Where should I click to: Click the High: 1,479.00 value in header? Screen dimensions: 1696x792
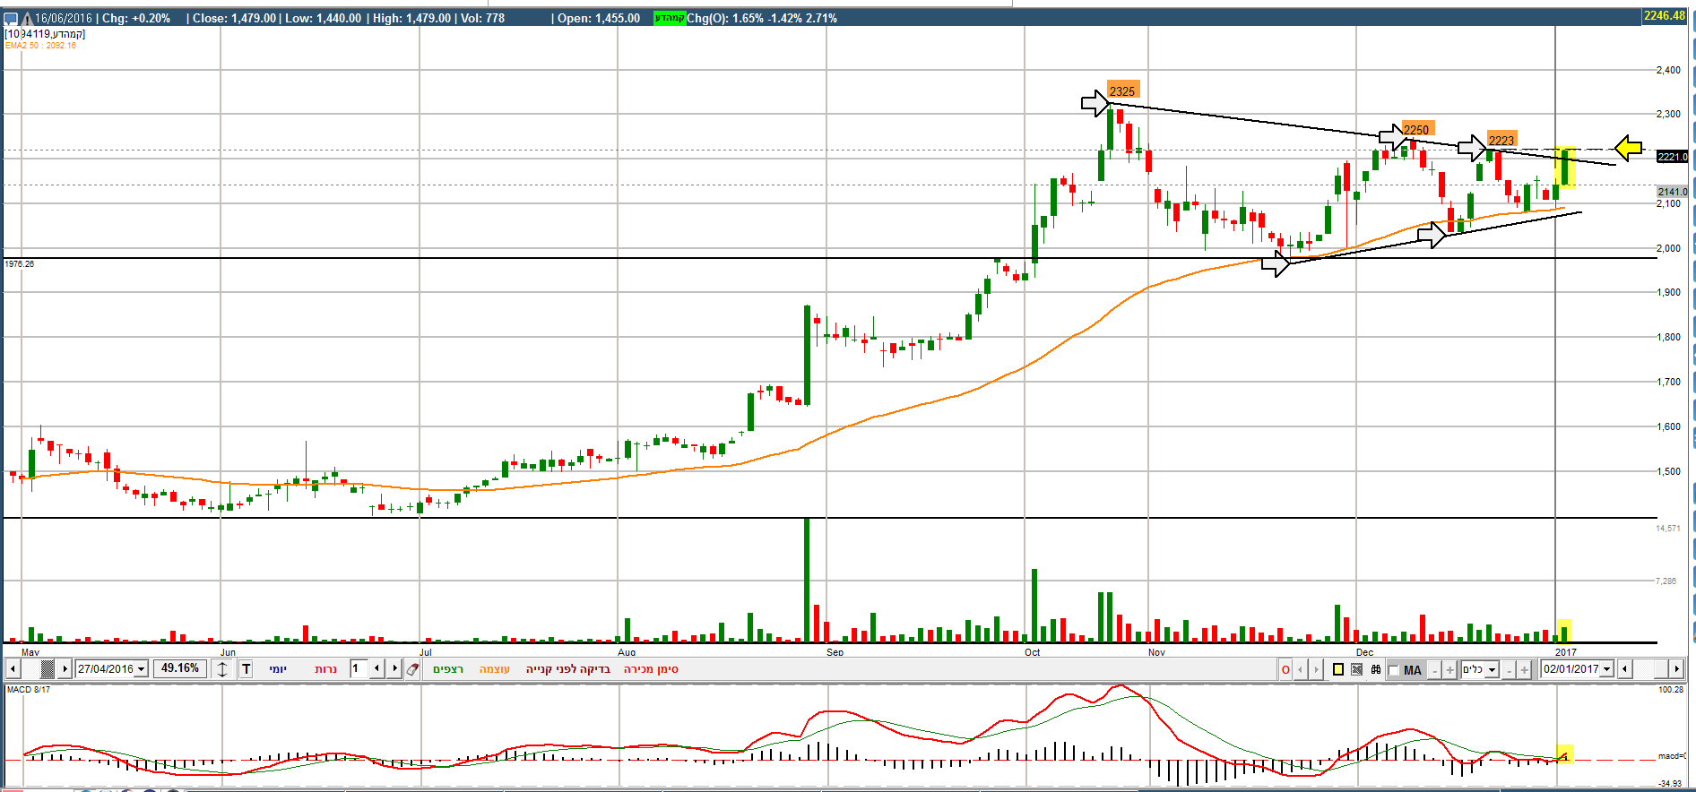411,18
